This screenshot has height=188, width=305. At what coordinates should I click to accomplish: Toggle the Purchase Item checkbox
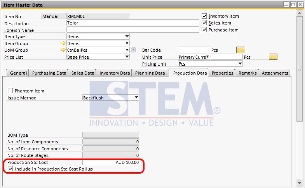(x=204, y=30)
